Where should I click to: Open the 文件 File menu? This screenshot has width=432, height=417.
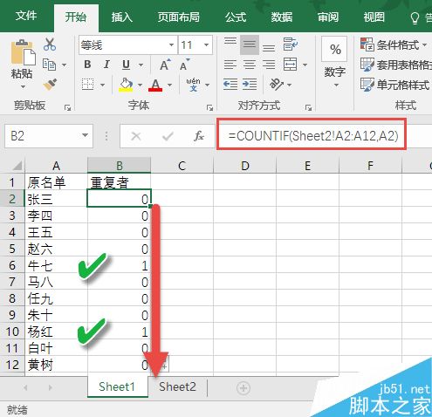[26, 16]
